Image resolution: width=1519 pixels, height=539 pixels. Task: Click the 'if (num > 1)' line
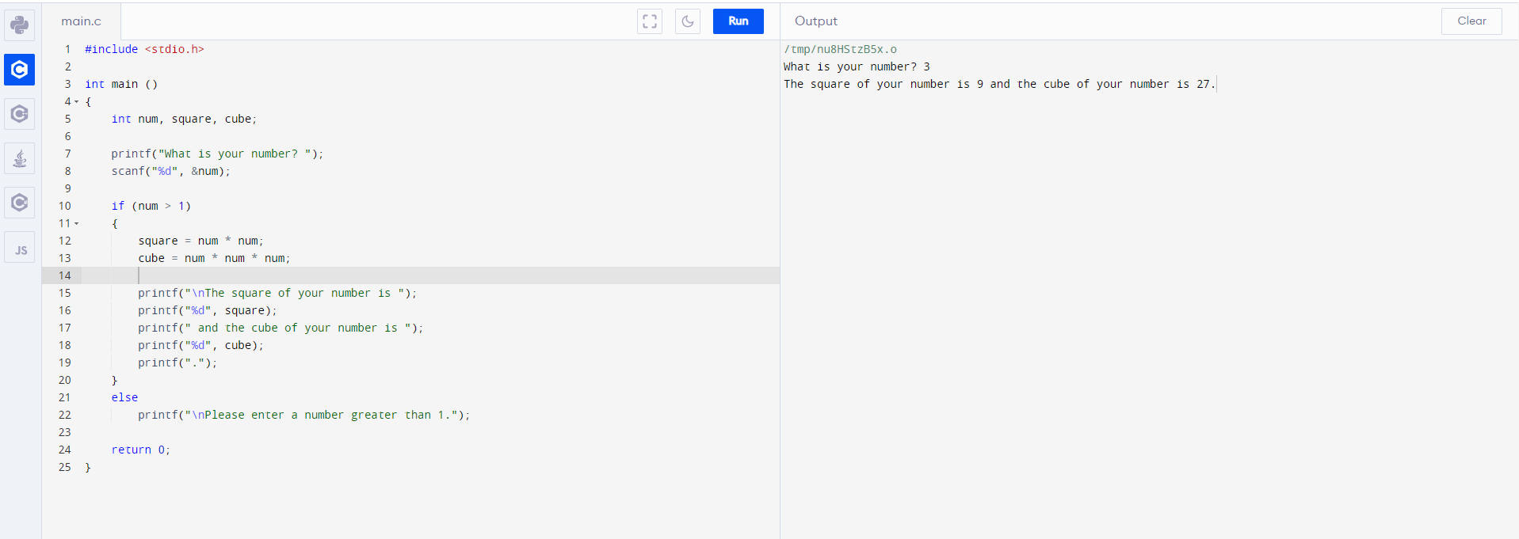click(151, 206)
